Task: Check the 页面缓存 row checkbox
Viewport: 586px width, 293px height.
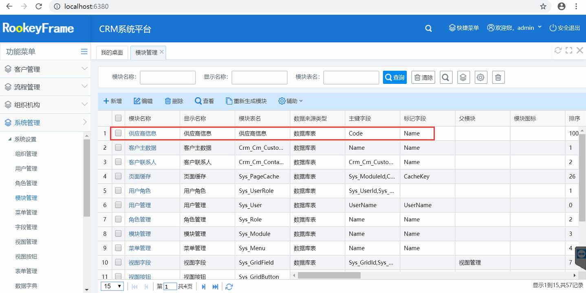Action: (x=118, y=176)
